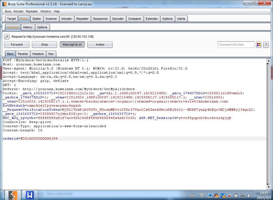Screen dimensions: 273x200
Task: Click the keyboard input tray icon
Action: coord(192,195)
